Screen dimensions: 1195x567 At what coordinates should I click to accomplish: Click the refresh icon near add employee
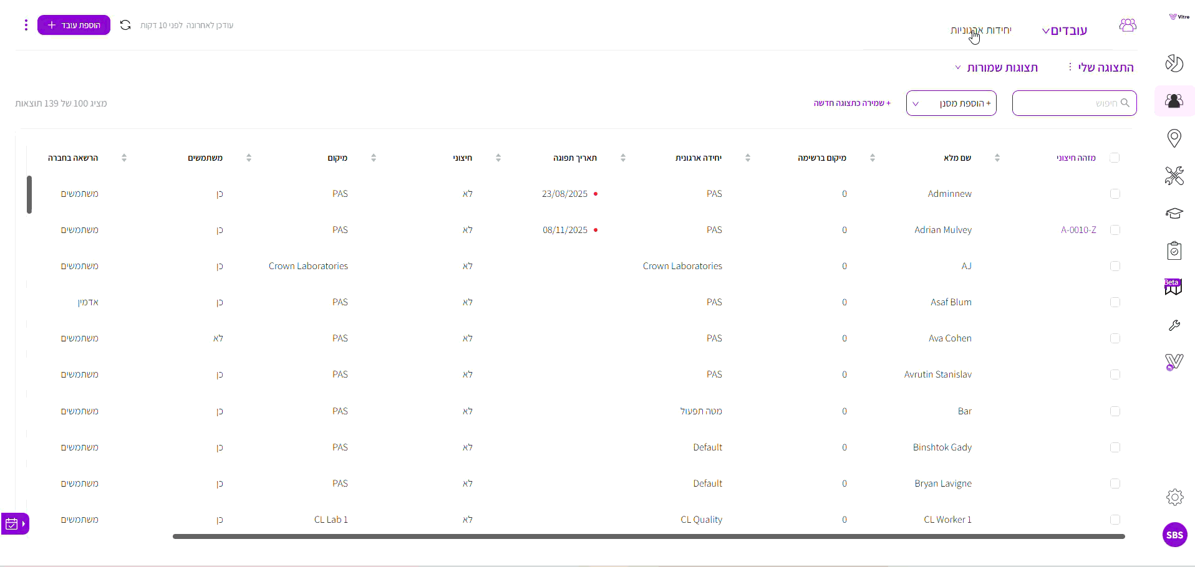point(125,25)
